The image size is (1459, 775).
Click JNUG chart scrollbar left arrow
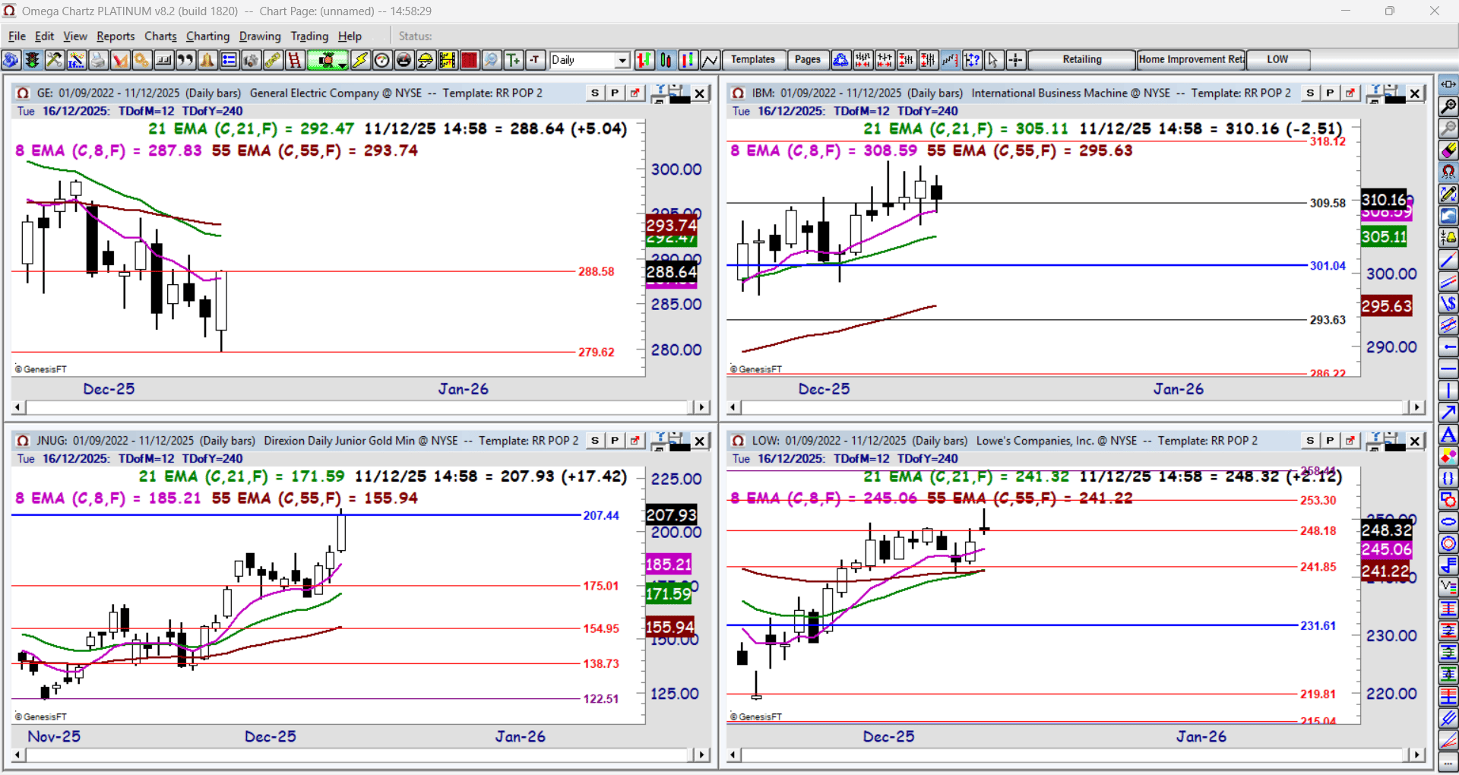[18, 754]
